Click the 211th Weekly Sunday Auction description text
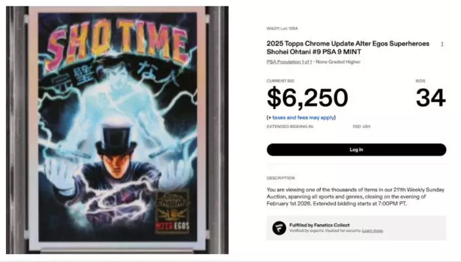The image size is (461, 262). pos(355,197)
